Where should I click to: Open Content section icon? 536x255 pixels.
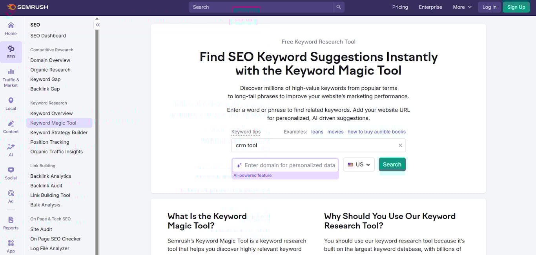click(x=11, y=127)
